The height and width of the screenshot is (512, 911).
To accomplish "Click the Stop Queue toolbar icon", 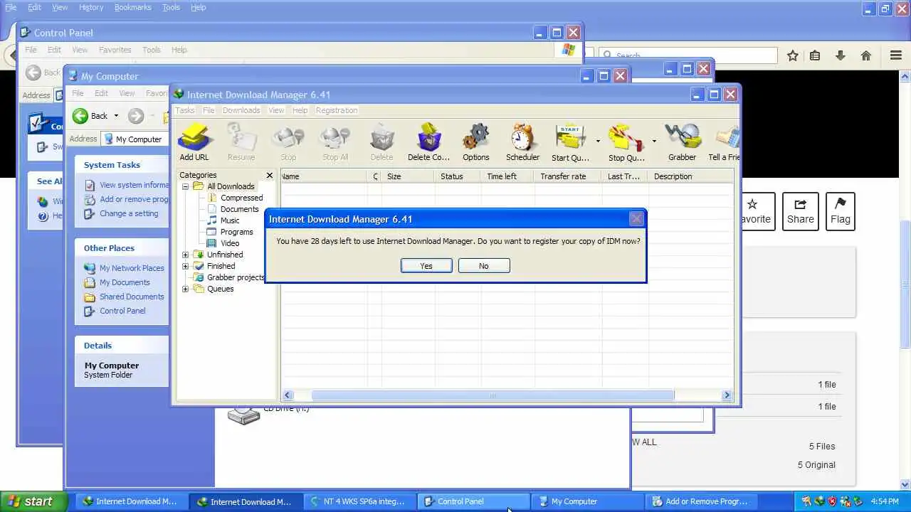I will 626,142.
